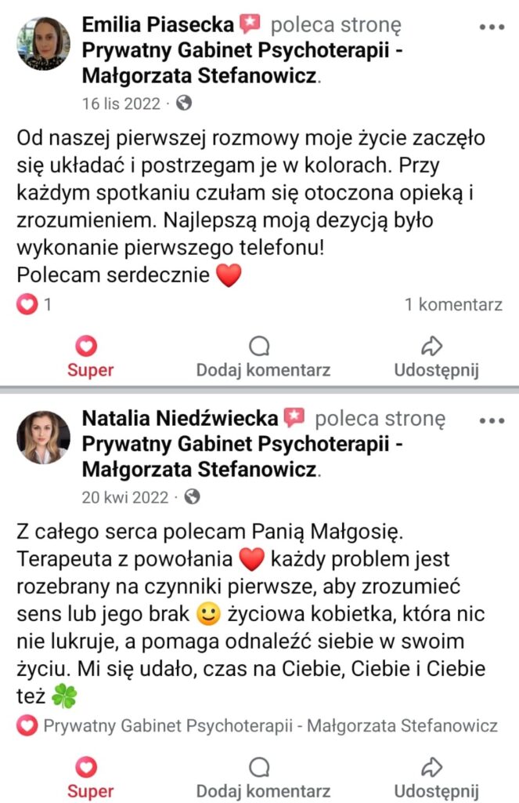
Task: Expand the 1 komentarz link
Action: click(453, 305)
